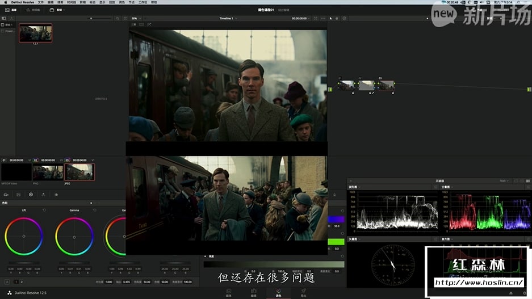
Task: Open the viewer zoom 50% dropdown
Action: pyautogui.click(x=136, y=18)
